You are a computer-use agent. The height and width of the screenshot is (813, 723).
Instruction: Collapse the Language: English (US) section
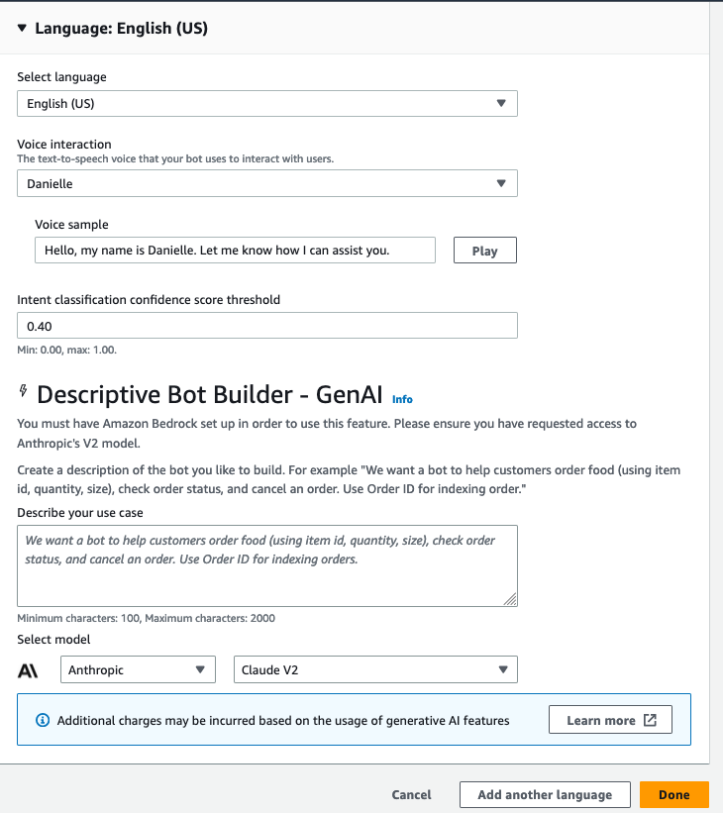click(22, 28)
